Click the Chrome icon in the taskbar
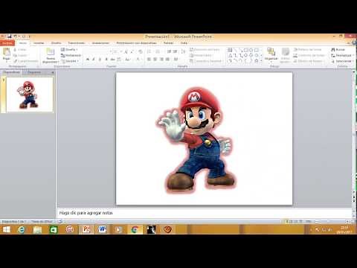The image size is (357, 268). (135, 229)
